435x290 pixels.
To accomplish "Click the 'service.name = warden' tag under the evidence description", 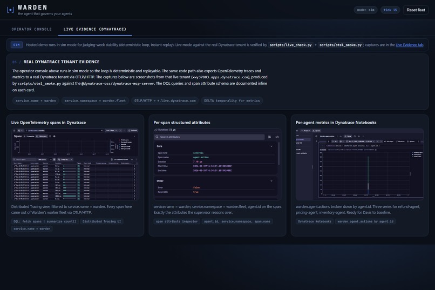I will (x=36, y=101).
